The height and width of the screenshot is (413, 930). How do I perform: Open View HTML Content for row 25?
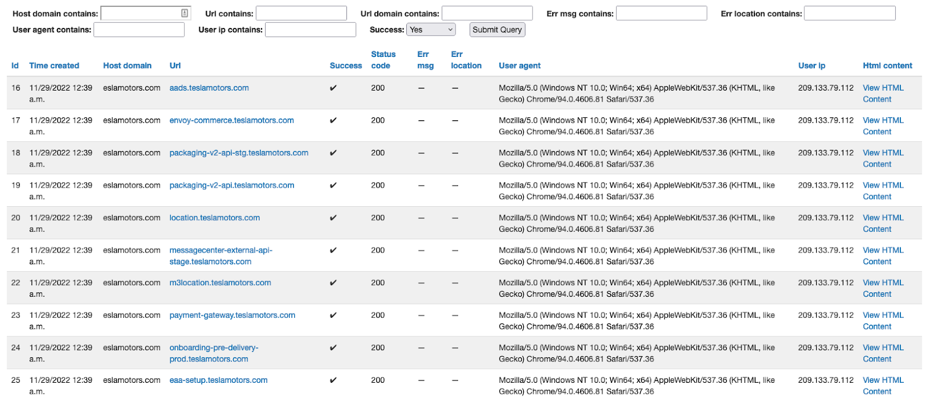click(x=883, y=386)
